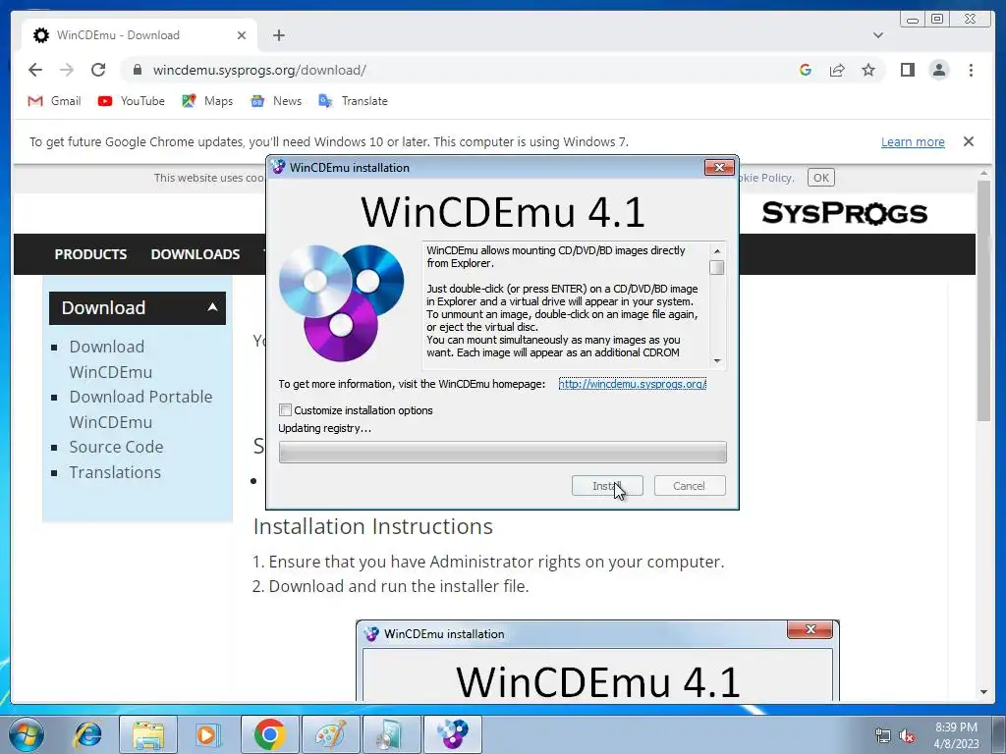Click the web page vertical scrollbar thumb
Viewport: 1006px width, 754px height.
point(984,301)
